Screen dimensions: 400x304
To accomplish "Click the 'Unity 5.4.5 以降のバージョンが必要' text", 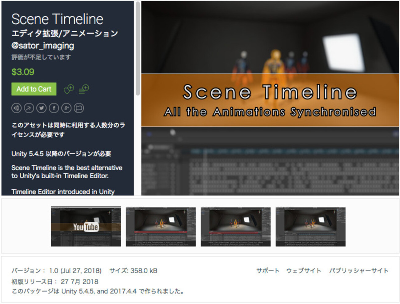I will coord(61,154).
